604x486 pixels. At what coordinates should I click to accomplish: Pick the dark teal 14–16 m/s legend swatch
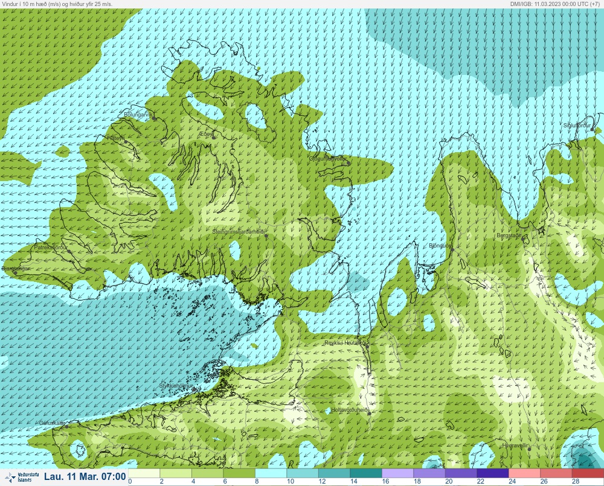tap(366, 473)
